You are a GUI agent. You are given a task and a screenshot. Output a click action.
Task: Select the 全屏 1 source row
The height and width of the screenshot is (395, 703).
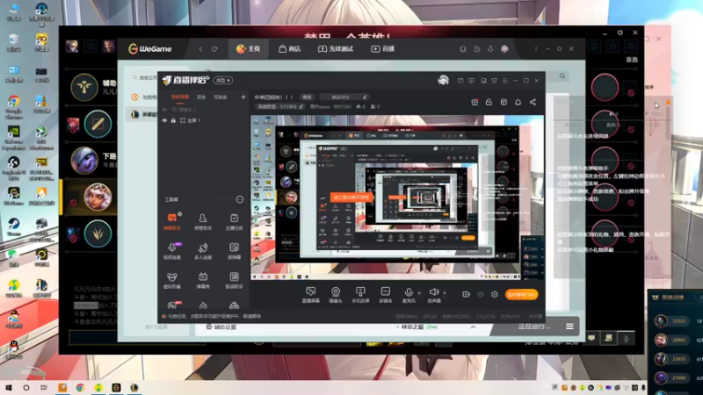204,120
